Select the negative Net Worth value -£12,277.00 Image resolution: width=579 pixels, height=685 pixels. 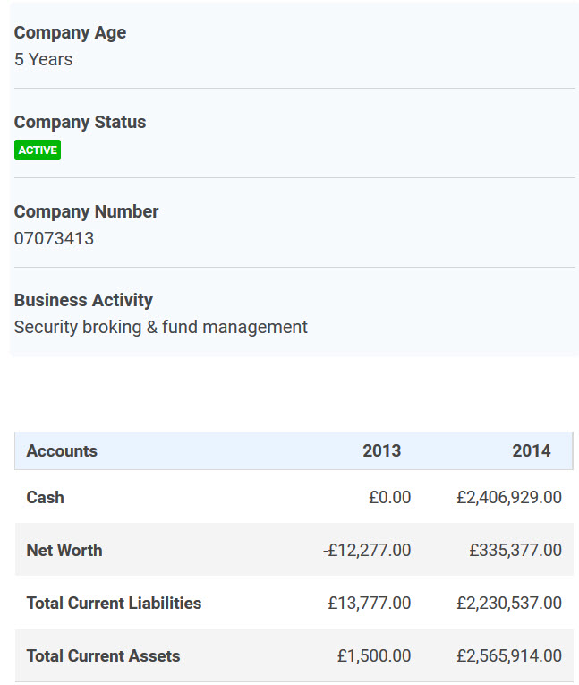367,551
